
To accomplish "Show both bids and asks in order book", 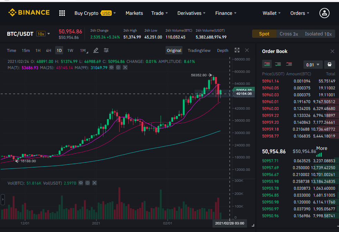I will [267, 64].
